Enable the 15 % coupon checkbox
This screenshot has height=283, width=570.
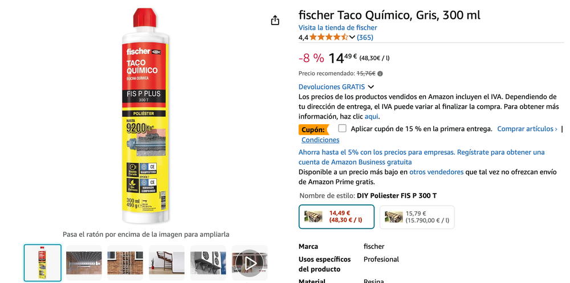342,128
